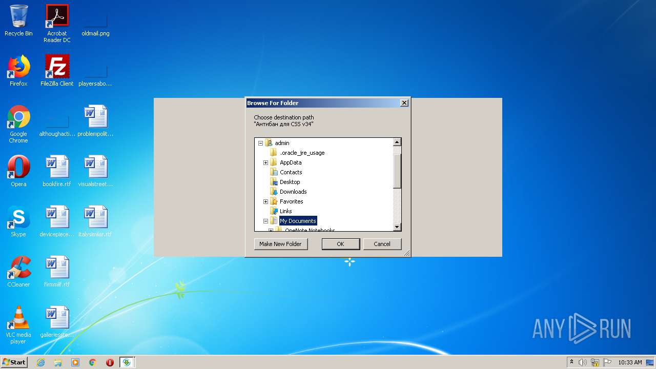Open the network tray icon
The width and height of the screenshot is (656, 369).
[595, 362]
